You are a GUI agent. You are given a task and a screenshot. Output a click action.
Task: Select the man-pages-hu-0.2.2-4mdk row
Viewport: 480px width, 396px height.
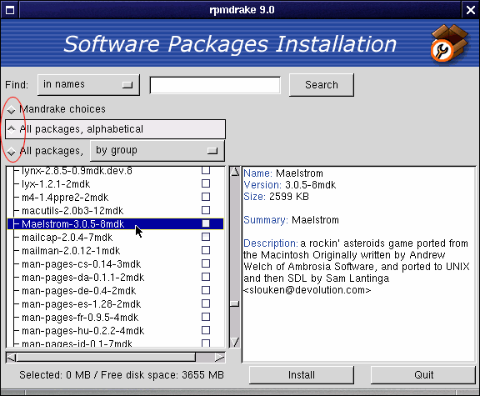click(115, 331)
